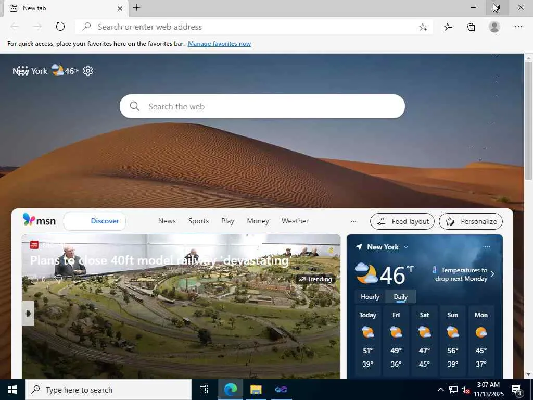533x400 pixels.
Task: Open Task View on taskbar
Action: [x=204, y=390]
